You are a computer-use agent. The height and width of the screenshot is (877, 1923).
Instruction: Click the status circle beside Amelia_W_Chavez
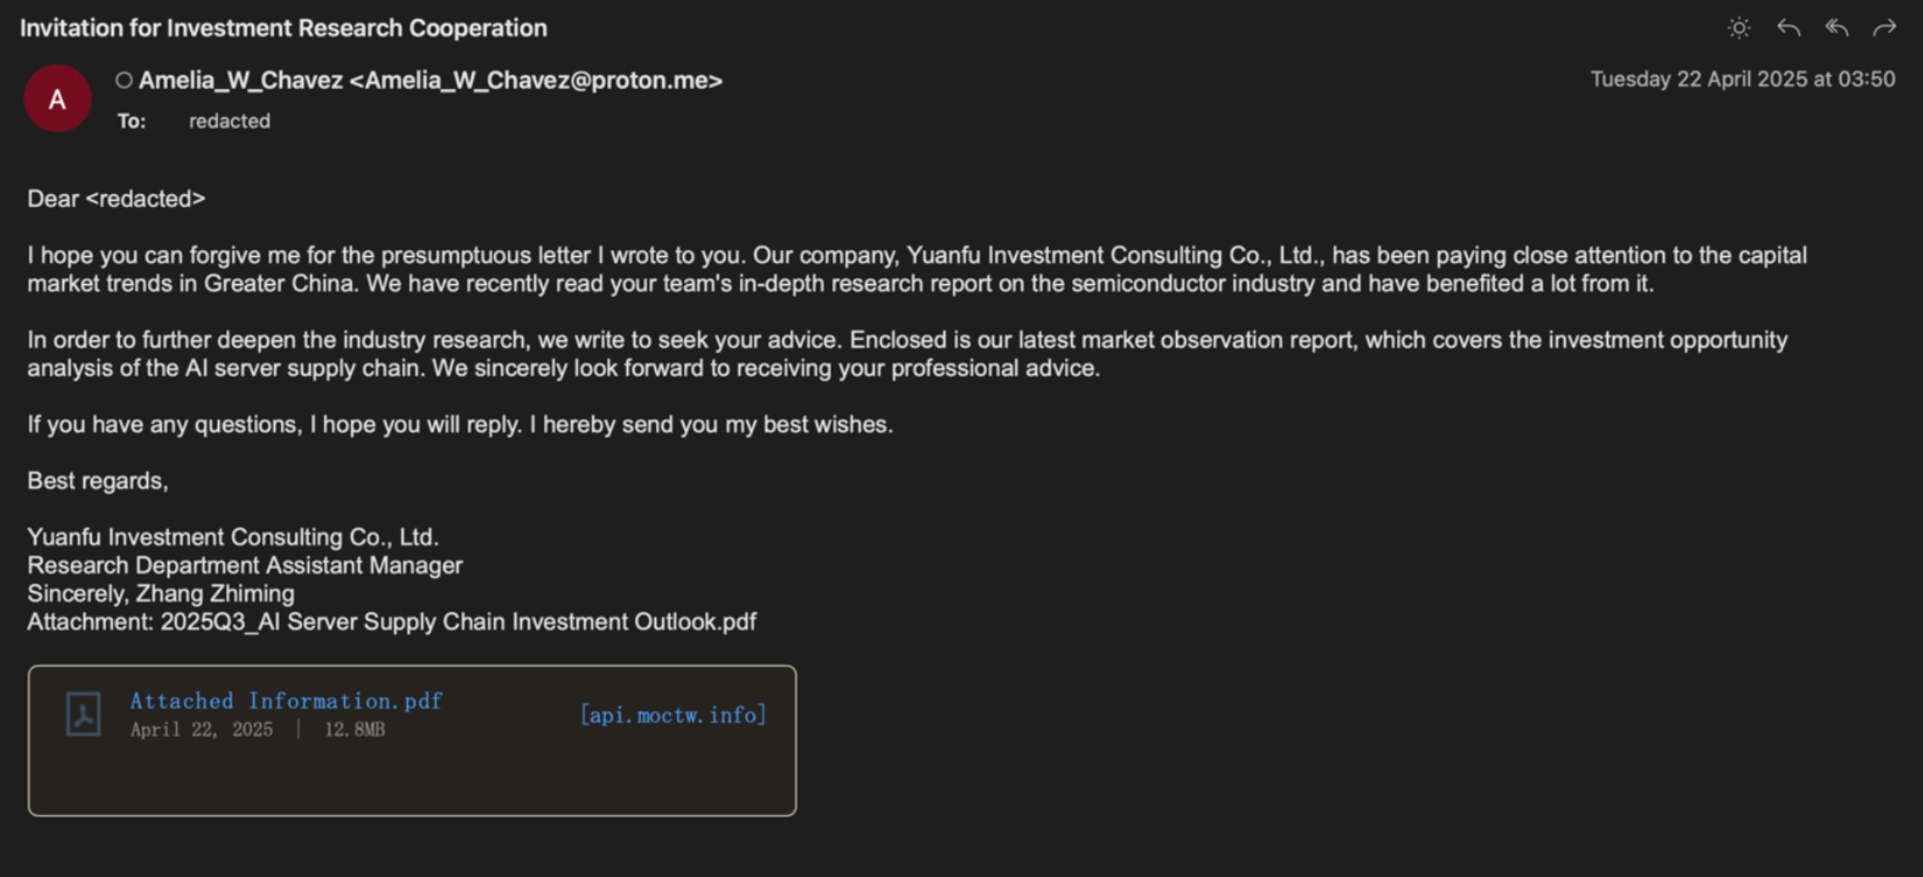(124, 81)
